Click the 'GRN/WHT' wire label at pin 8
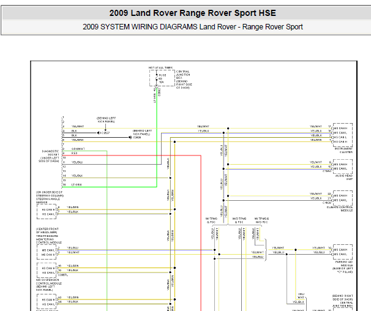Screen dimensions: 371x311 78,149
